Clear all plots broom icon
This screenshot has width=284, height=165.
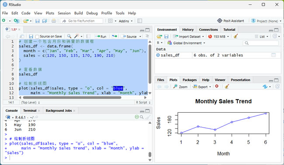[x=227, y=87]
